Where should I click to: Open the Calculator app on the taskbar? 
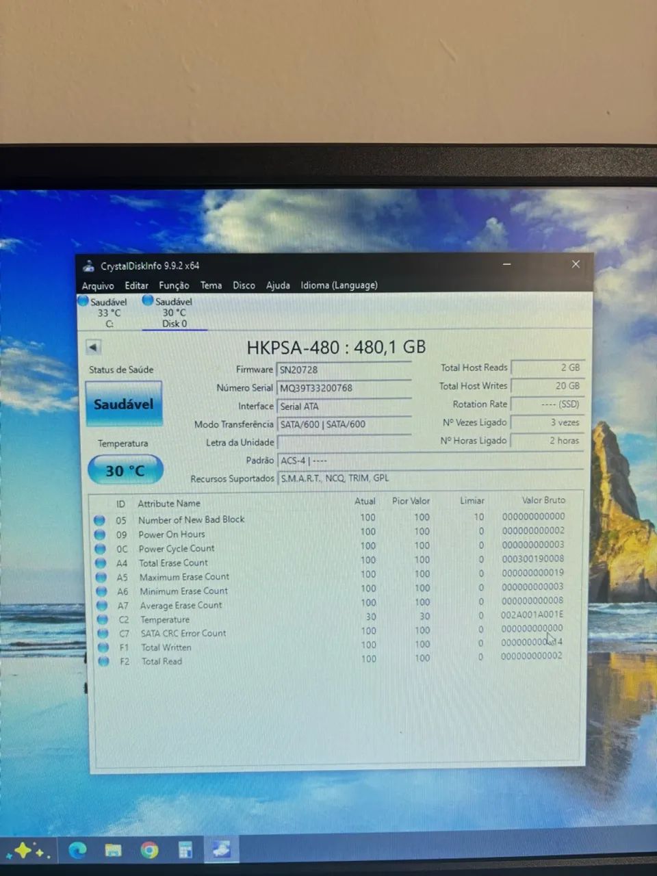[185, 851]
